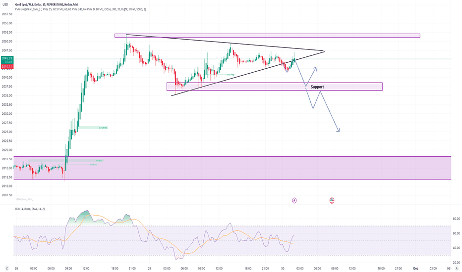
Task: Click the 2017.50 price axis label
Action: 7,159
